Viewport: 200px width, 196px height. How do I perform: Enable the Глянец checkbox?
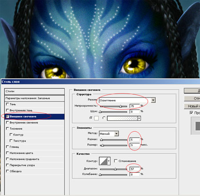click(x=7, y=147)
